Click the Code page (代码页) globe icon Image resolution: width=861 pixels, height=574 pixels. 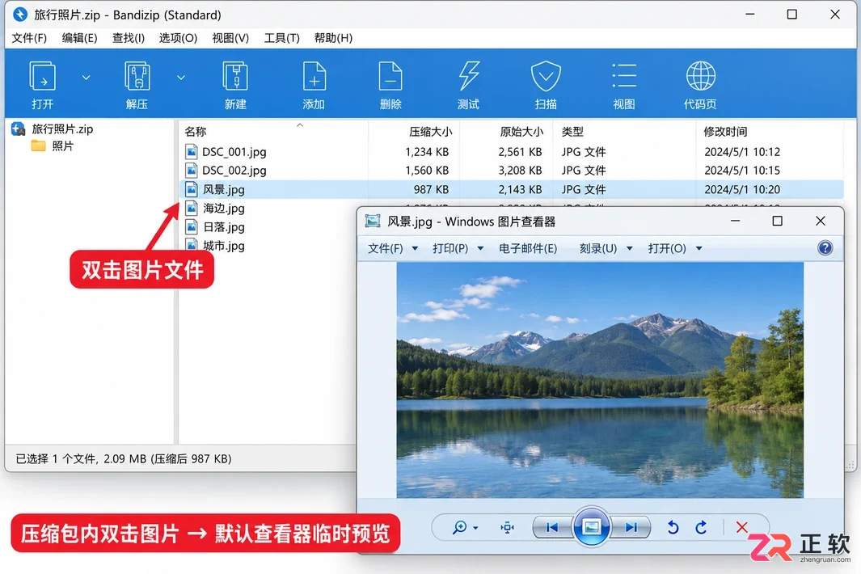[701, 76]
